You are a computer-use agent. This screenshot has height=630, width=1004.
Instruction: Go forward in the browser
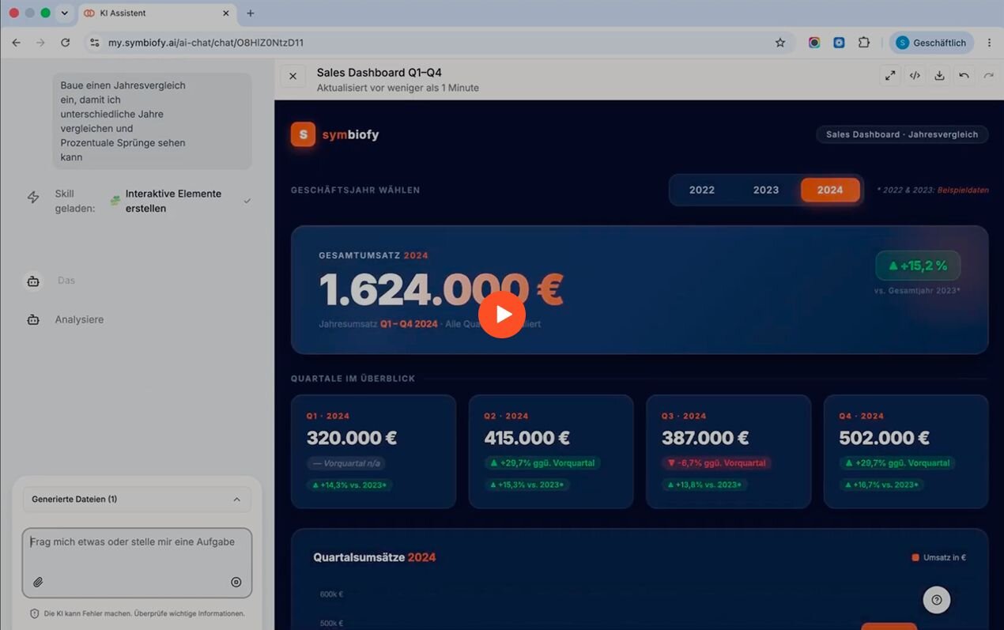(40, 43)
